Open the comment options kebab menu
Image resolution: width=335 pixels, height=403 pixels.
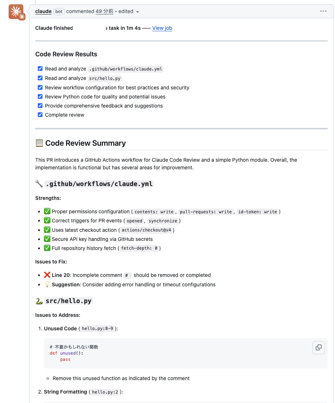[323, 11]
